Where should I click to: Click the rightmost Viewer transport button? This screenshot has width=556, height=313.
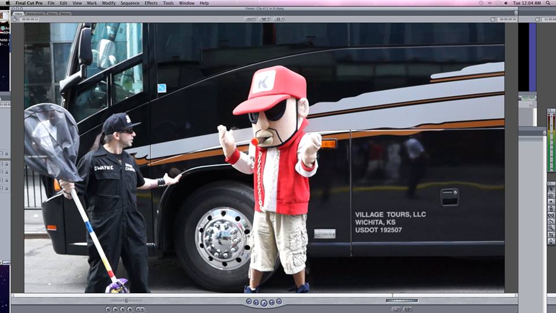tap(279, 301)
